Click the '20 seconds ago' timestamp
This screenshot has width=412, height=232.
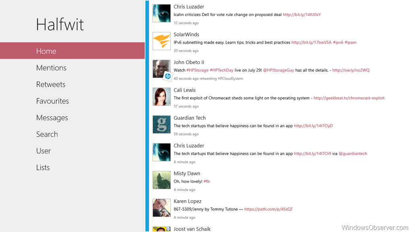[186, 51]
